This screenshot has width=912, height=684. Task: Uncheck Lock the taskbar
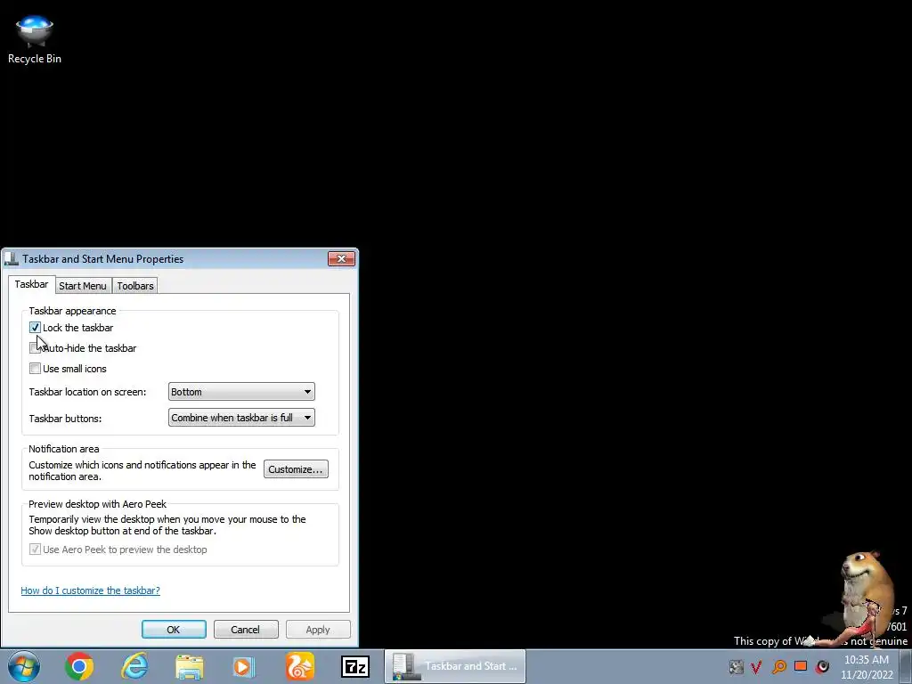(35, 328)
